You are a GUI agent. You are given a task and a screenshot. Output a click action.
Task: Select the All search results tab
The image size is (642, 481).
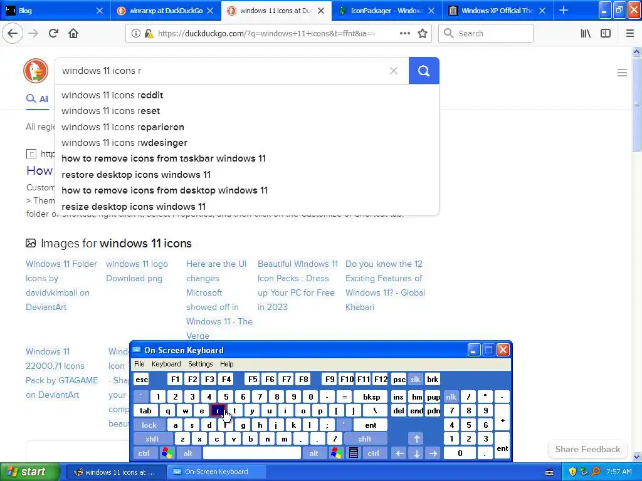click(37, 99)
